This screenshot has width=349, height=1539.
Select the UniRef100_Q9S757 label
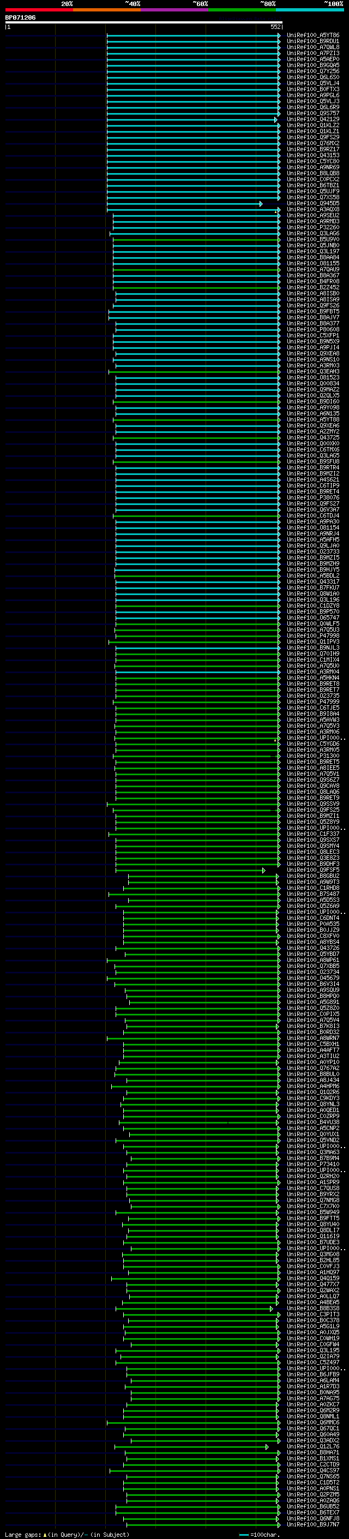[313, 114]
